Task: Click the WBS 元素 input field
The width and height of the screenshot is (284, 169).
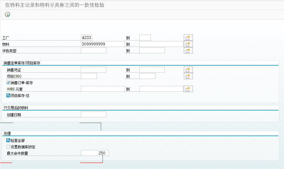Action: pos(102,89)
